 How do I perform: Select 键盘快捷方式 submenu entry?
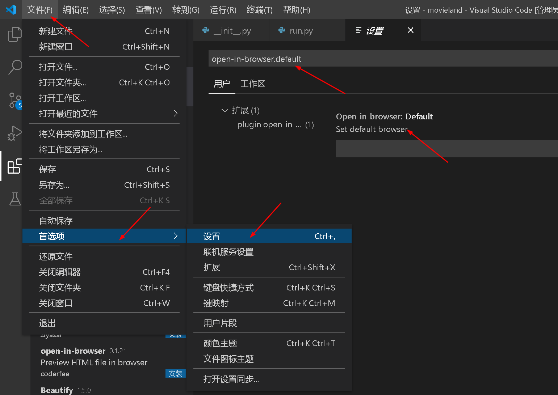tap(269, 288)
